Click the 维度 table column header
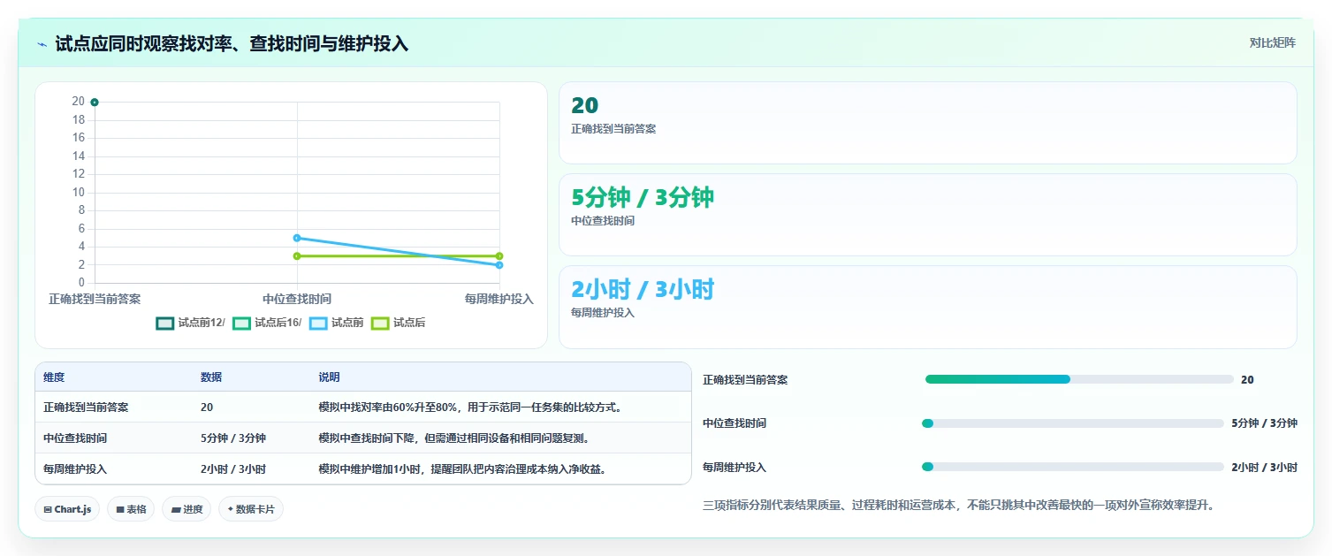Screen dimensions: 1332x556 (54, 377)
